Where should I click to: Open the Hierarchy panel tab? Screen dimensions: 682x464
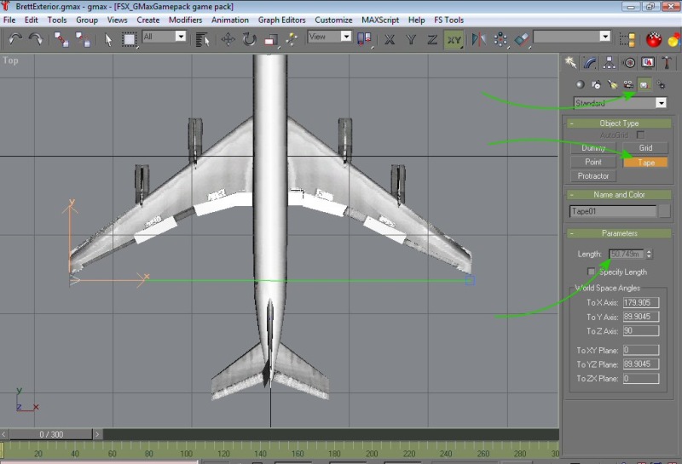(x=610, y=62)
